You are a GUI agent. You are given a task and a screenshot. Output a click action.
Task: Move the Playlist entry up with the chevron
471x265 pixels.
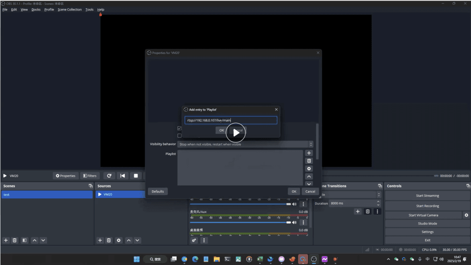309,177
